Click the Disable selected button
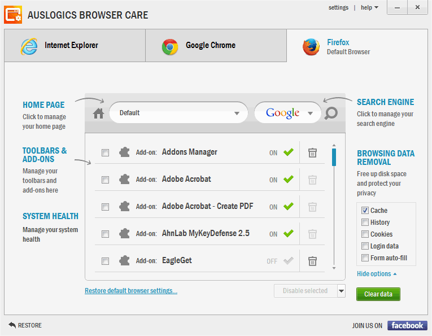The height and width of the screenshot is (336, 432). tap(306, 291)
